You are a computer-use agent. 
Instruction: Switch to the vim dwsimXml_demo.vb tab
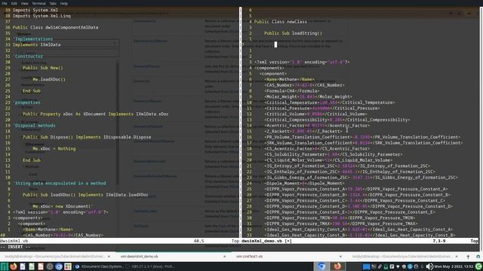pos(139,256)
